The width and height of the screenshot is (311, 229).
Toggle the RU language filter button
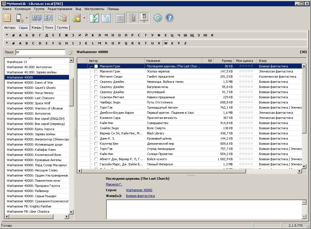pos(37,18)
